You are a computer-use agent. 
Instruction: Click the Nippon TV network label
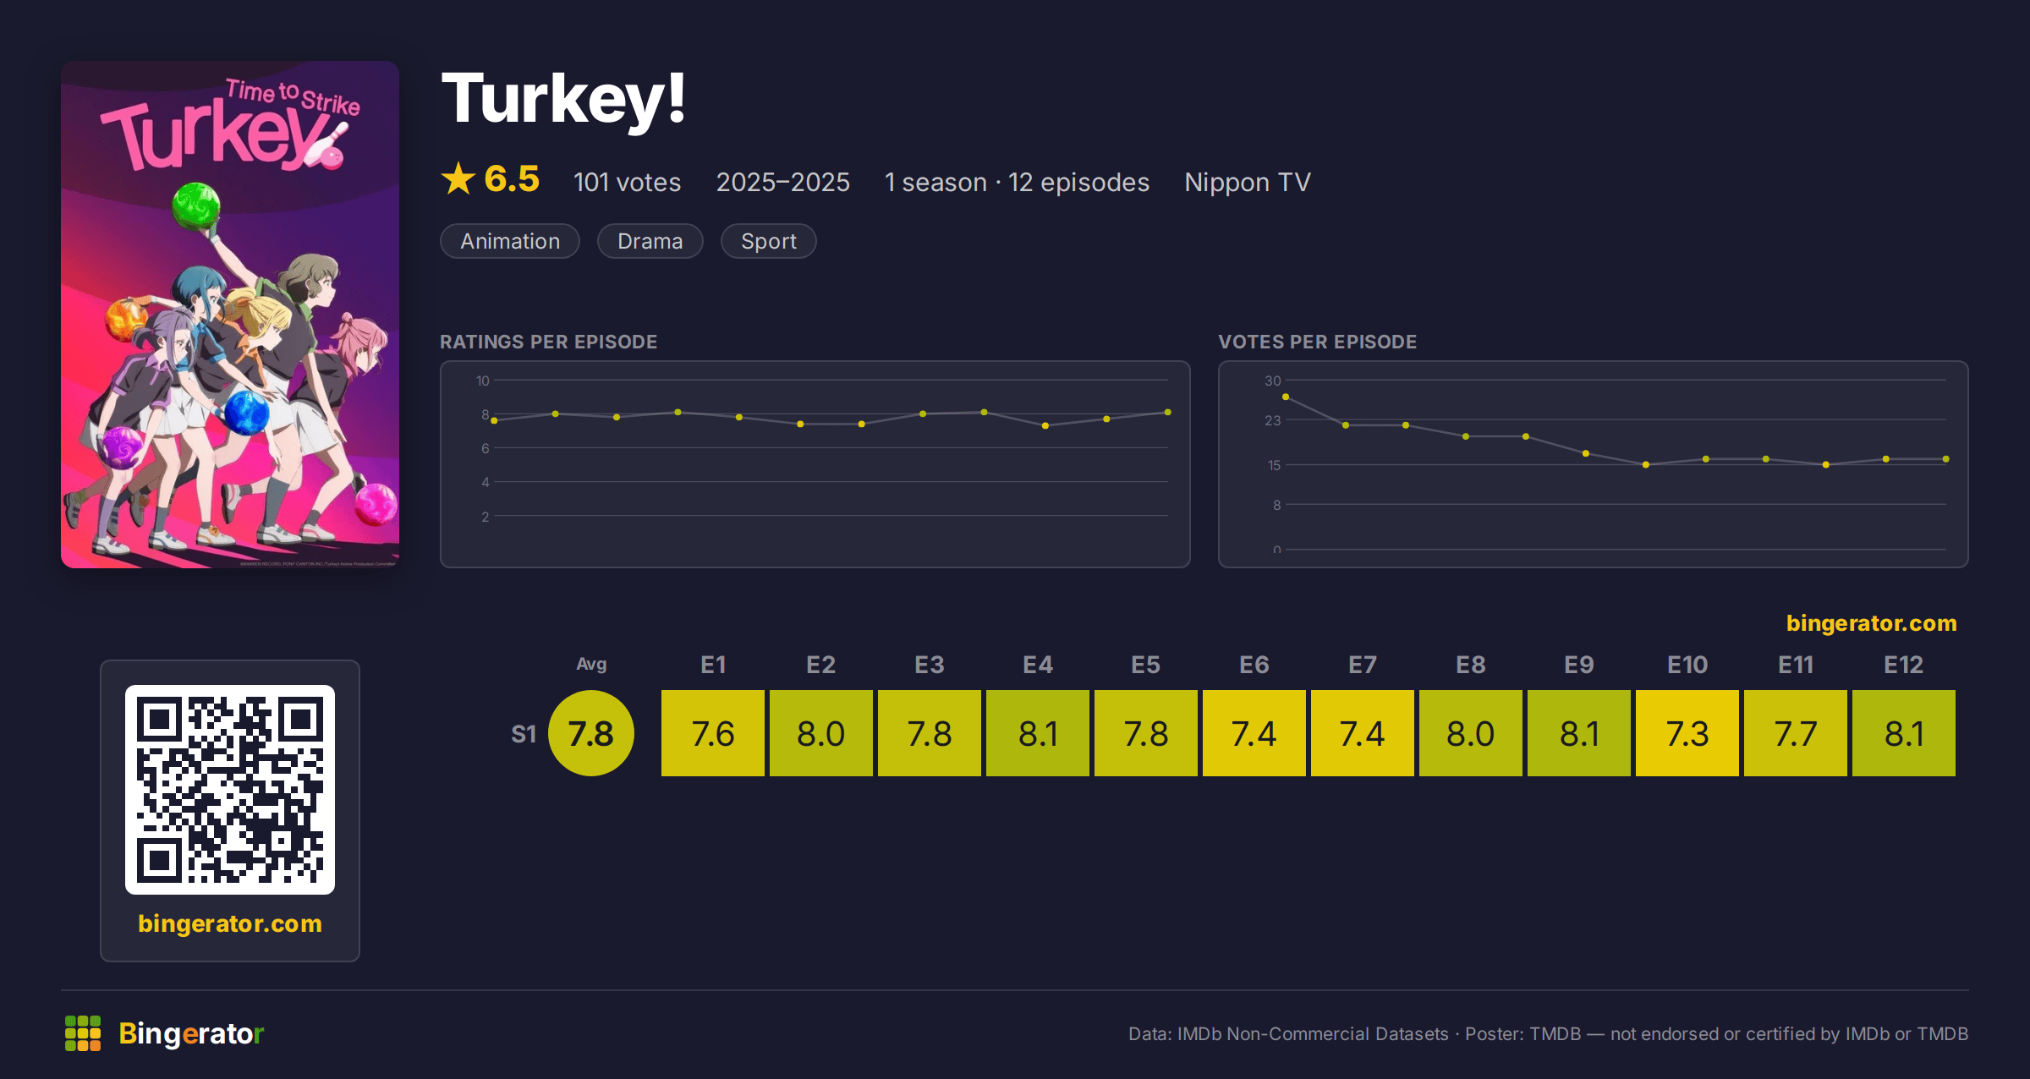1248,182
